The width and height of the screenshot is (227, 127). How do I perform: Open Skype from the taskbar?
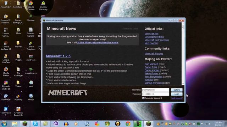click(x=35, y=123)
